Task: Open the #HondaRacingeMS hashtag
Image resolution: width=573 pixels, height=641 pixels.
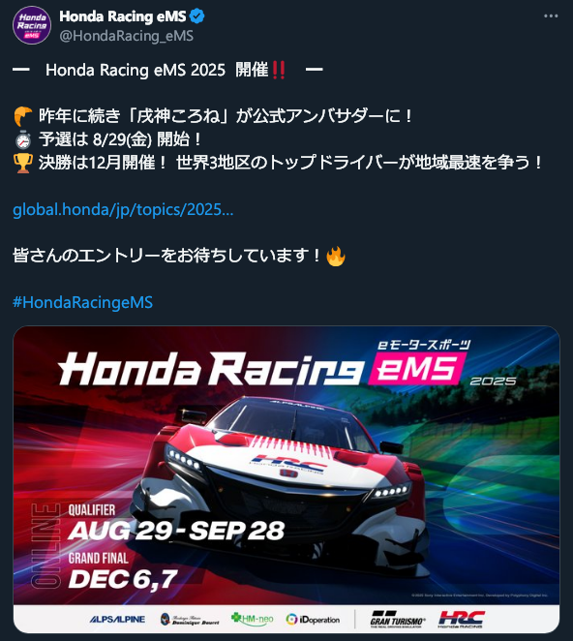Action: point(82,302)
